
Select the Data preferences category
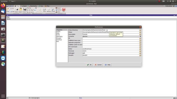coord(58,33)
